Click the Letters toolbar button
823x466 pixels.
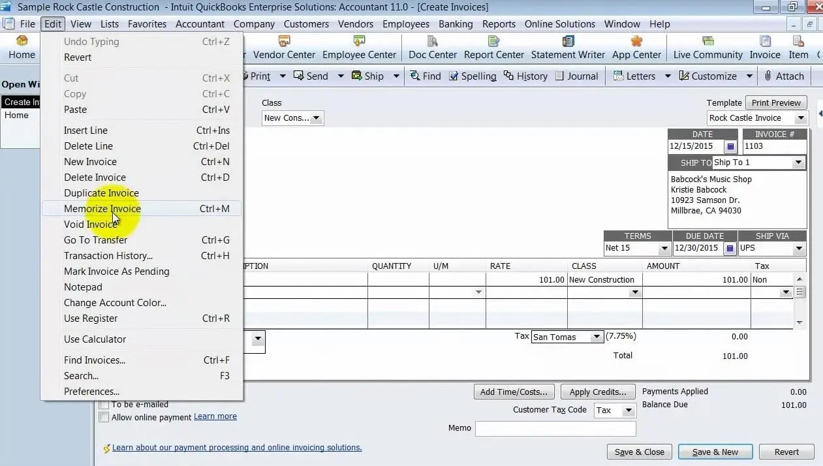click(634, 76)
